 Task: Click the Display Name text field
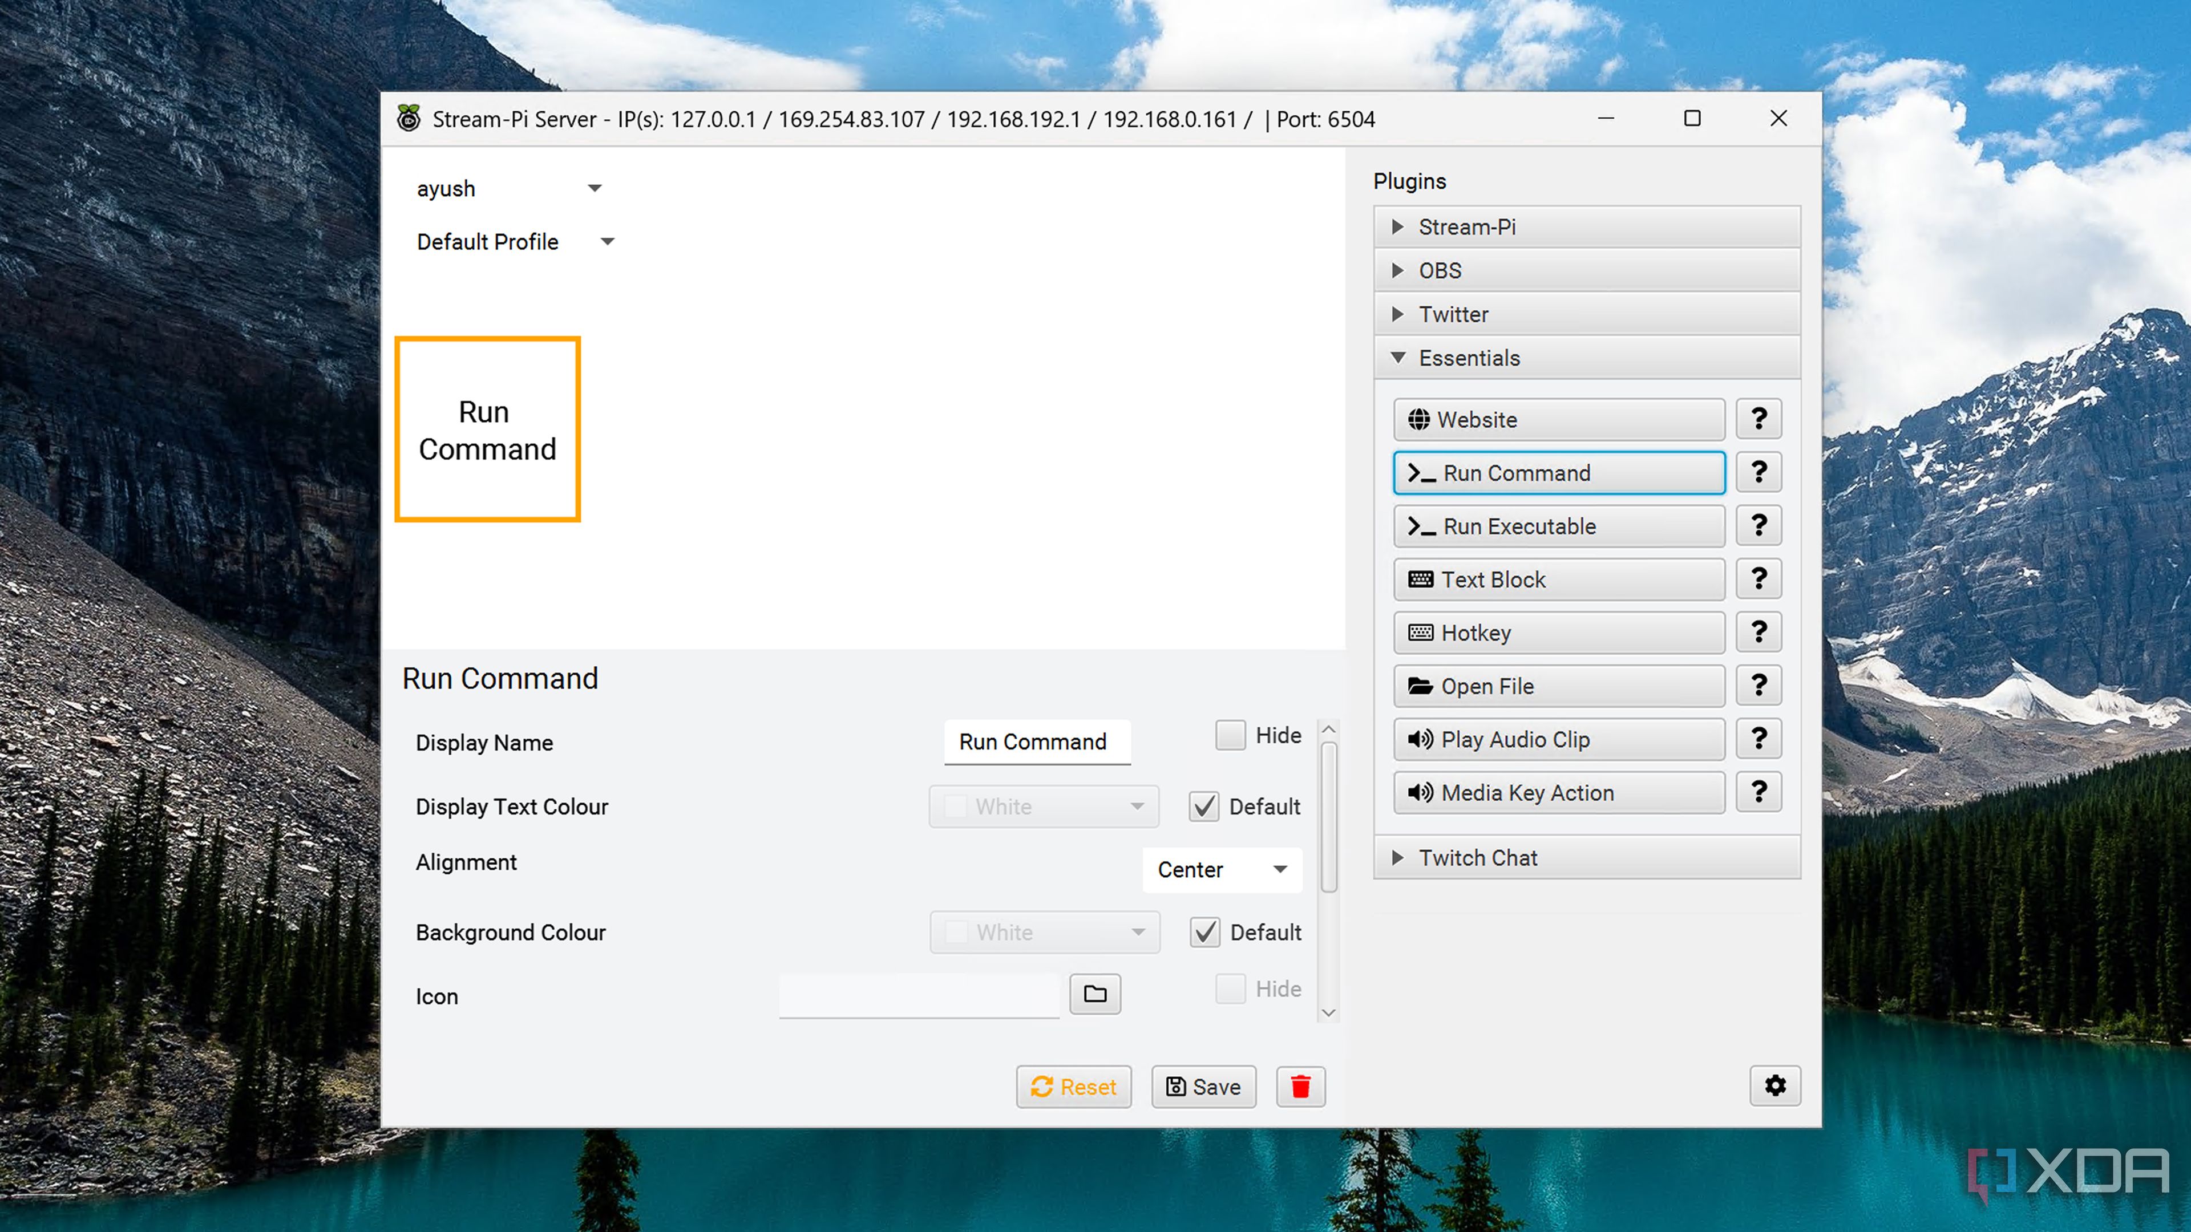[1036, 741]
